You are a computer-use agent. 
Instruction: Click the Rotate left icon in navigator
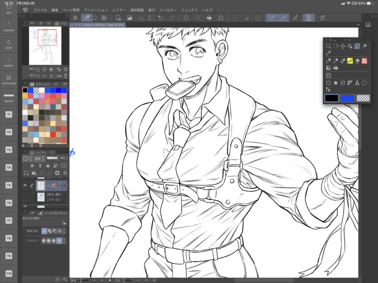38,76
